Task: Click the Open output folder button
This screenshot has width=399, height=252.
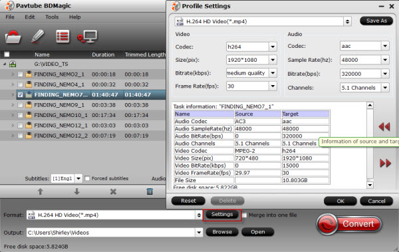Action: coord(258,232)
